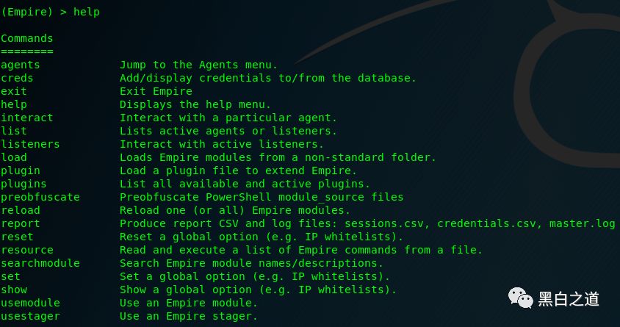Select the "agents" command name
This screenshot has width=620, height=327.
[x=21, y=65]
